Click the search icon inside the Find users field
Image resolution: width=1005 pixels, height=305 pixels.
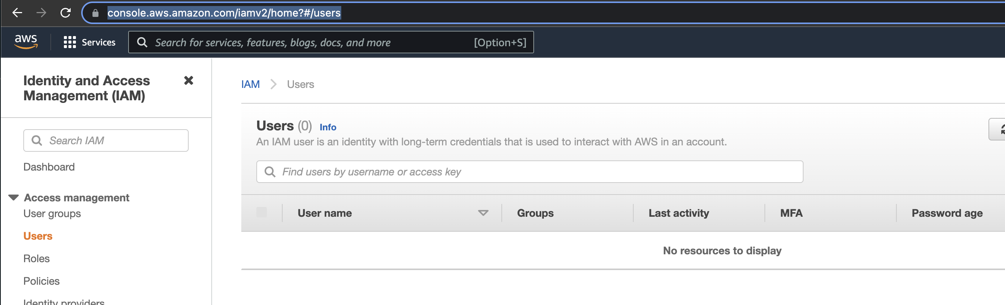click(270, 171)
